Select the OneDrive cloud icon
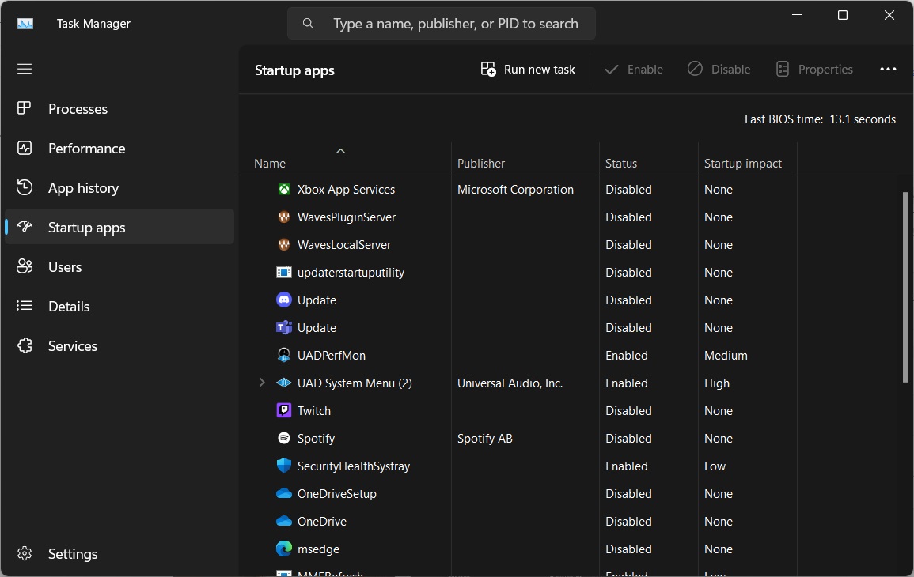Viewport: 914px width, 577px height. (x=284, y=522)
